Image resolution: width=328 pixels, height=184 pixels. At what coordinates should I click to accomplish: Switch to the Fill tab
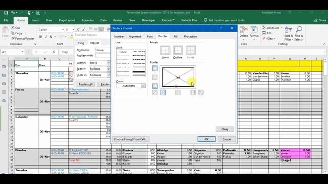pos(175,36)
